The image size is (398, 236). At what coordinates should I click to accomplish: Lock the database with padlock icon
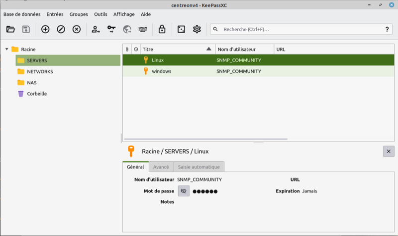pos(162,29)
